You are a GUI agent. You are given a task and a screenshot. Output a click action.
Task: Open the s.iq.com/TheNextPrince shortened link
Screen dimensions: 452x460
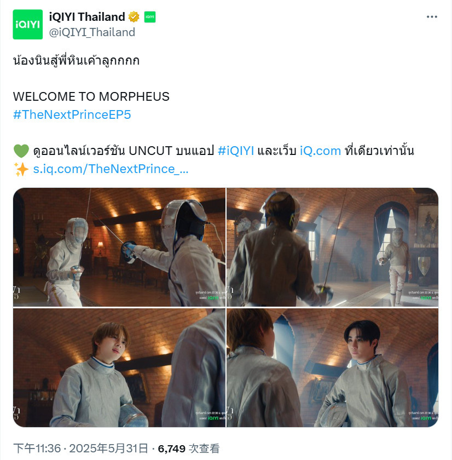tap(111, 169)
